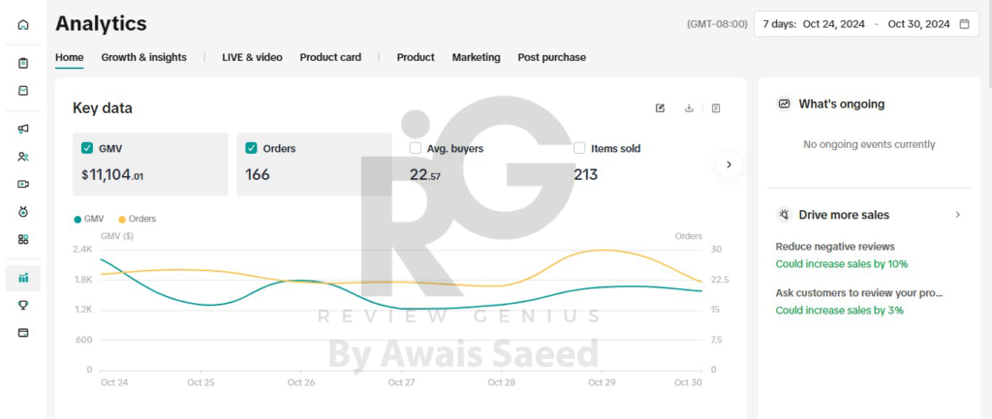Expand the Drive more sales chevron
Viewport: 992px width, 419px height.
click(x=958, y=215)
